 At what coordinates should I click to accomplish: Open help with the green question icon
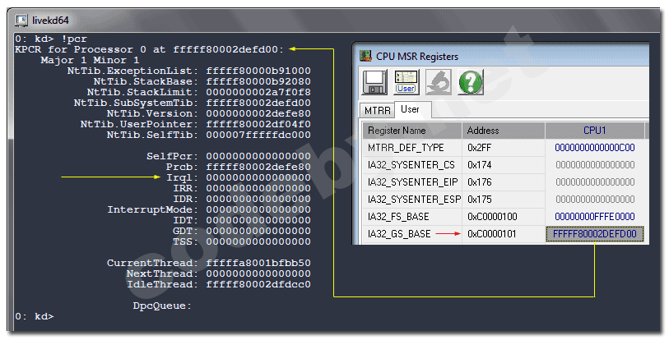pyautogui.click(x=471, y=82)
